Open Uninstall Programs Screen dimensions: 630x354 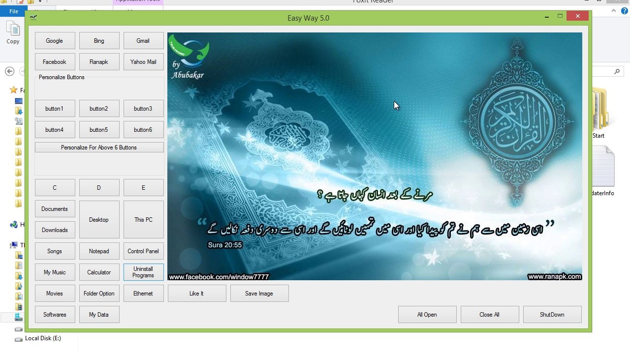pyautogui.click(x=143, y=272)
